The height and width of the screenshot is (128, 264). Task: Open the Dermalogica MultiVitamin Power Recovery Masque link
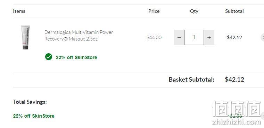point(79,35)
